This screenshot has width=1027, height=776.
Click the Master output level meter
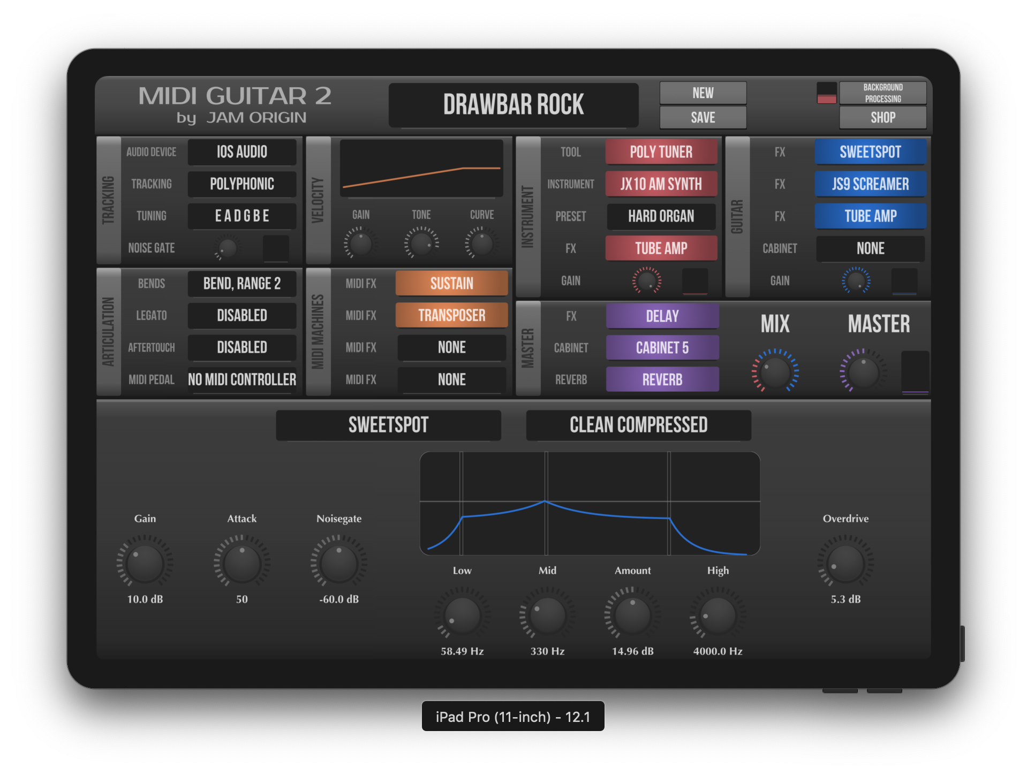pos(915,372)
